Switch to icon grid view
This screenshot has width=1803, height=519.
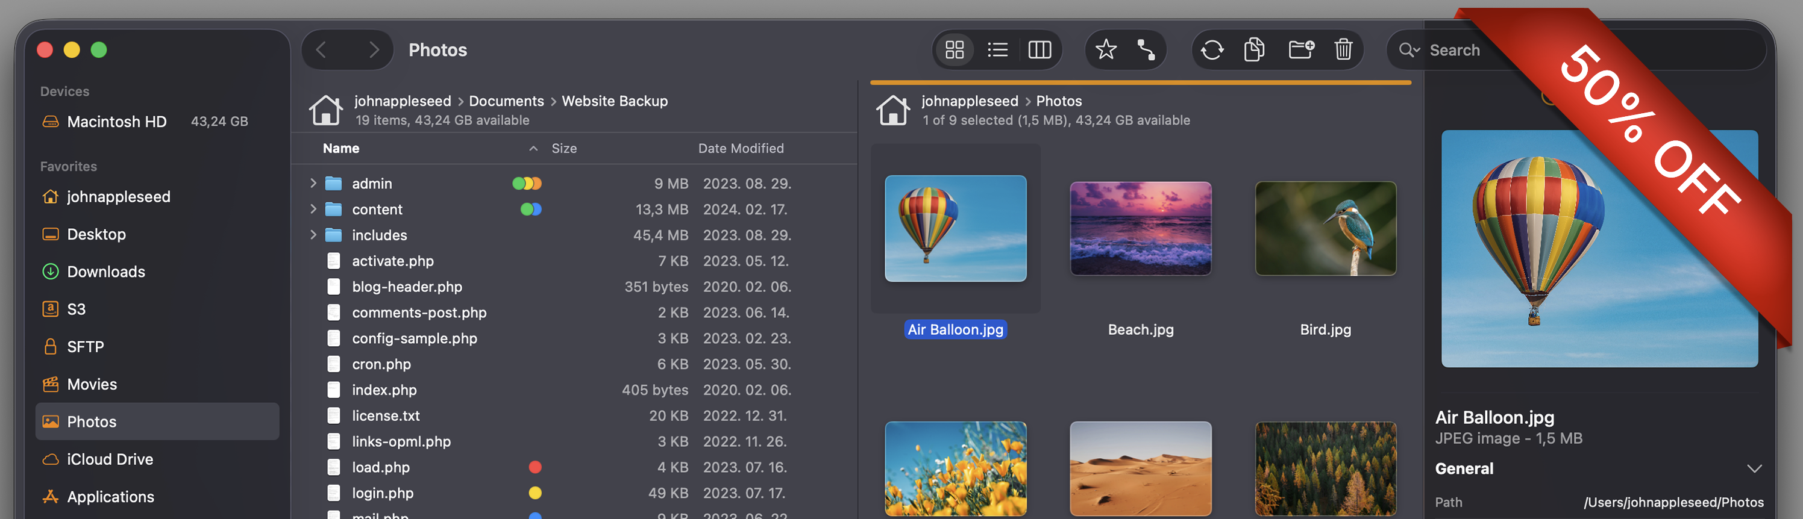(x=954, y=49)
